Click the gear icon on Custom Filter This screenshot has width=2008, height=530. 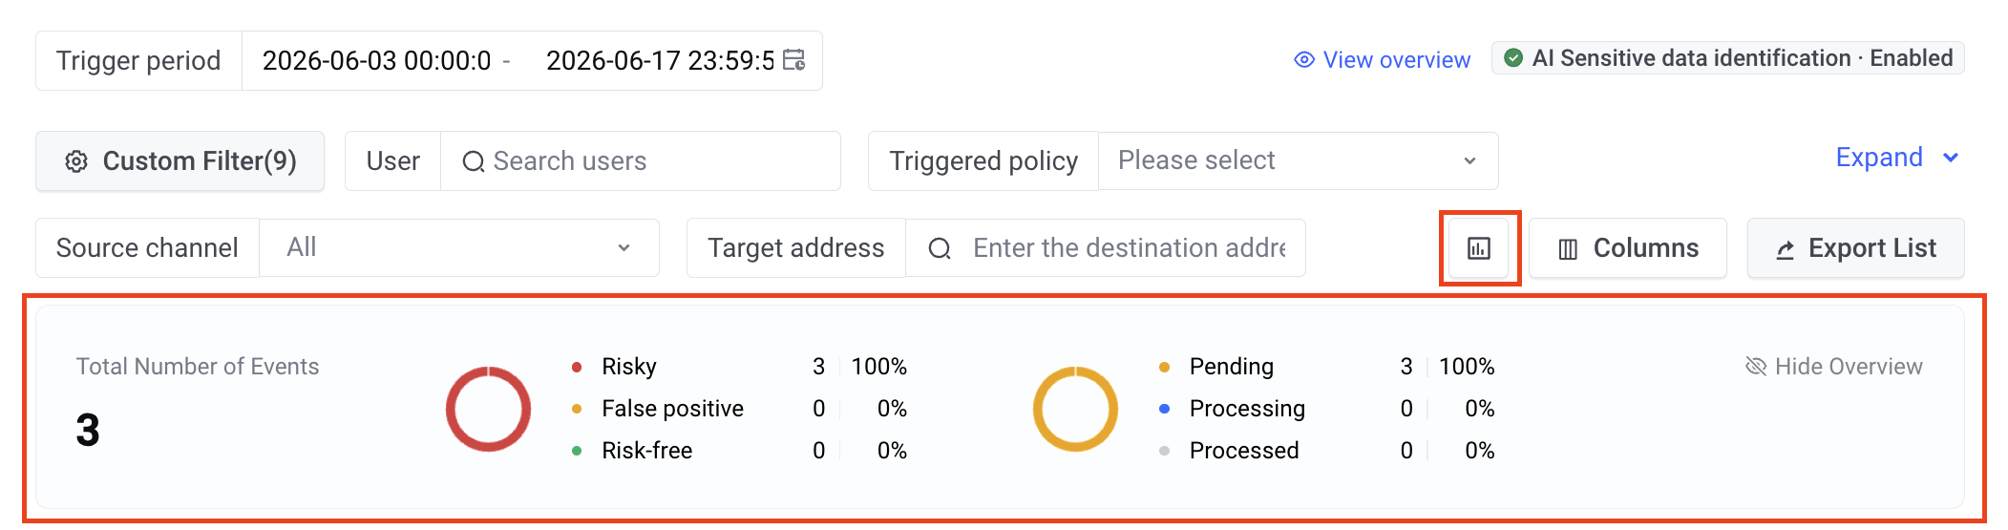(x=76, y=161)
